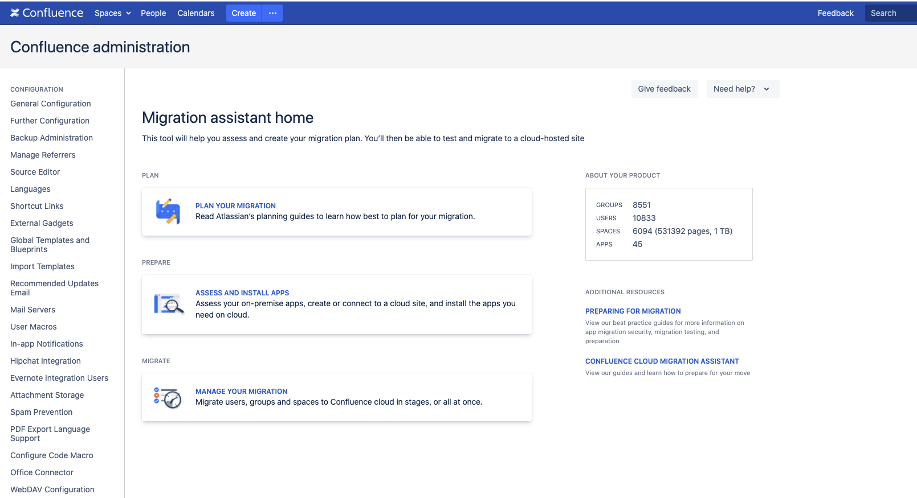This screenshot has height=498, width=917.
Task: Open Evernote Integration Users
Action: pos(59,378)
